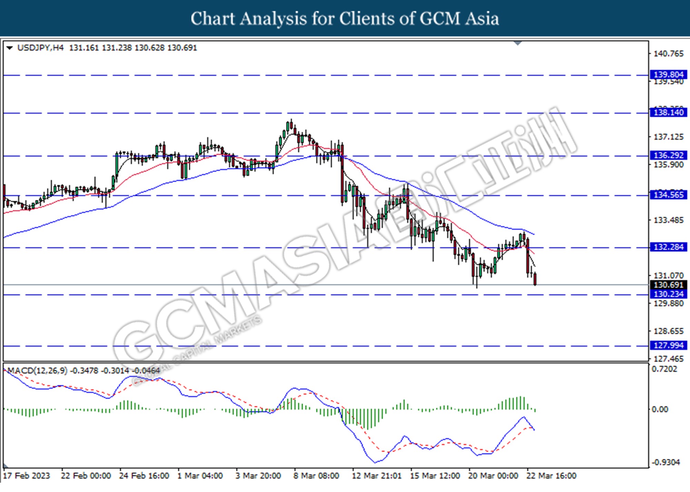Click the MACD scale value 0.7202
This screenshot has height=492, width=690.
(664, 369)
